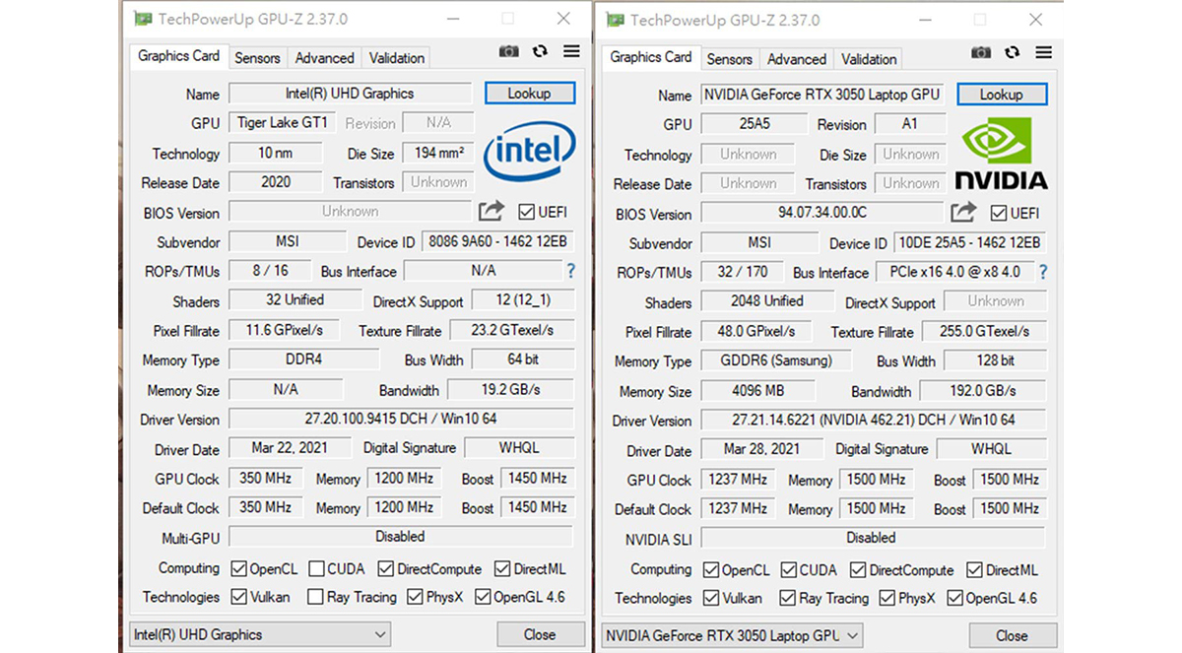The image size is (1182, 653).
Task: Enable Ray Tracing checkbox in Intel window
Action: tap(315, 597)
